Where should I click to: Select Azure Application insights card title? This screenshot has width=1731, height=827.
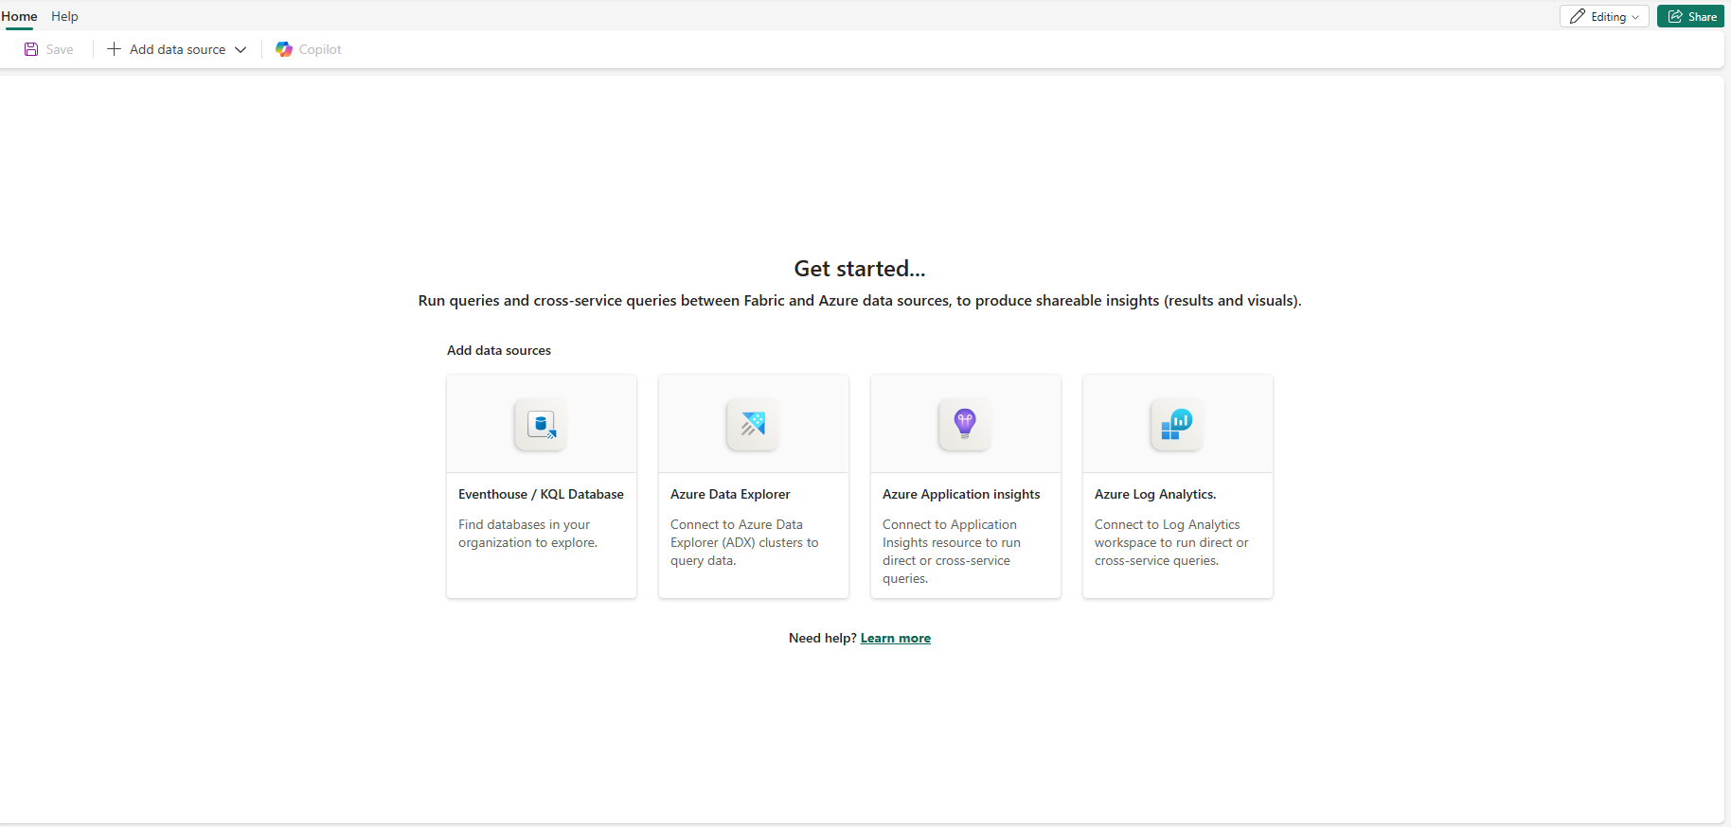point(961,494)
